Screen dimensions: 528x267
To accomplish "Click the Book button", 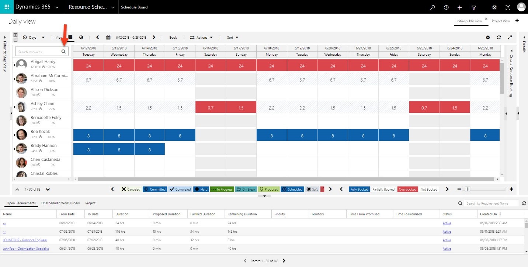I will coord(173,37).
